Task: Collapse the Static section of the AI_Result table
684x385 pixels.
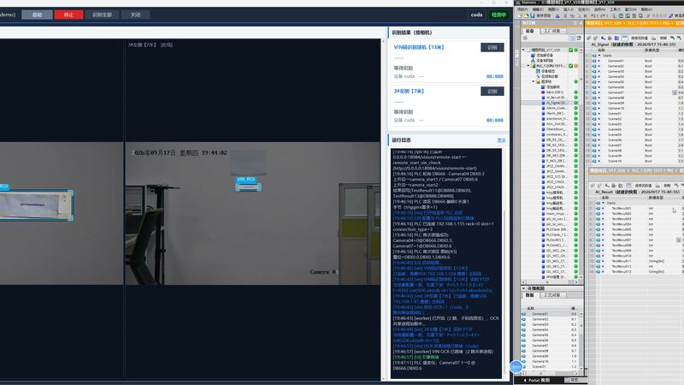Action: point(604,203)
